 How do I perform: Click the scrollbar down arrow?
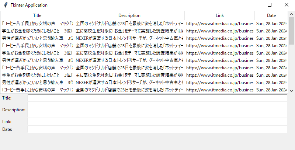pos(291,91)
